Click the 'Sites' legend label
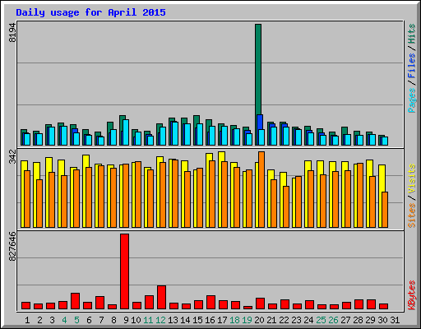Image resolution: width=421 pixels, height=329 pixels. point(412,215)
